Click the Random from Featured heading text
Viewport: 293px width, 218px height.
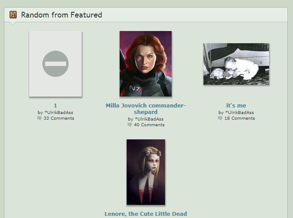62,15
